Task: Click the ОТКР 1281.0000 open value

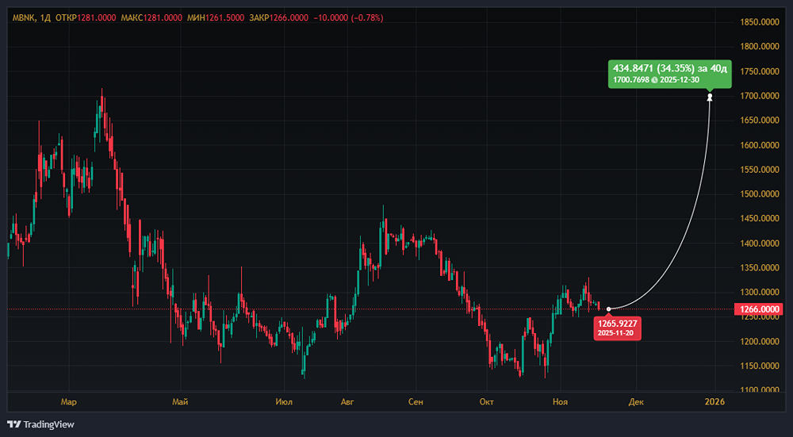Action: [85, 17]
